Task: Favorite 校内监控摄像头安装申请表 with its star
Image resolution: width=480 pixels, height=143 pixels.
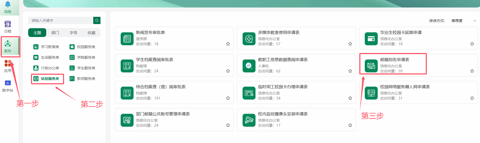Action: (x=350, y=125)
